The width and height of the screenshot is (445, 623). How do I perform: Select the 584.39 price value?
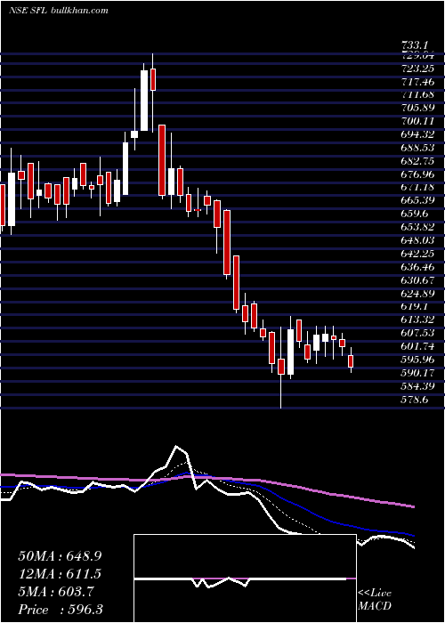417,385
